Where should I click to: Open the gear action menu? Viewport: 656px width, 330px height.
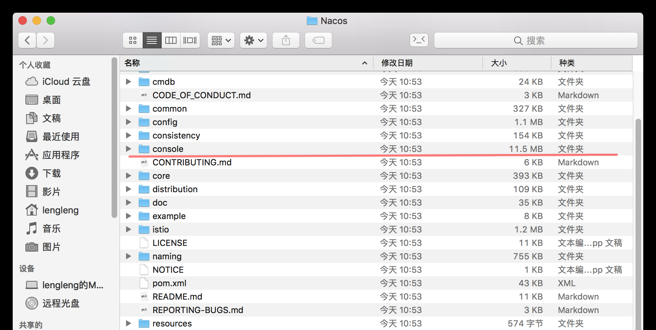click(x=254, y=40)
